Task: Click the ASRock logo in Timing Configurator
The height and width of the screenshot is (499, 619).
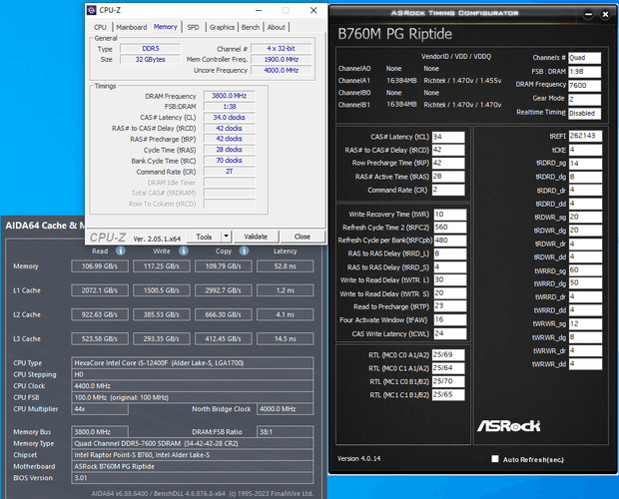Action: 508,425
